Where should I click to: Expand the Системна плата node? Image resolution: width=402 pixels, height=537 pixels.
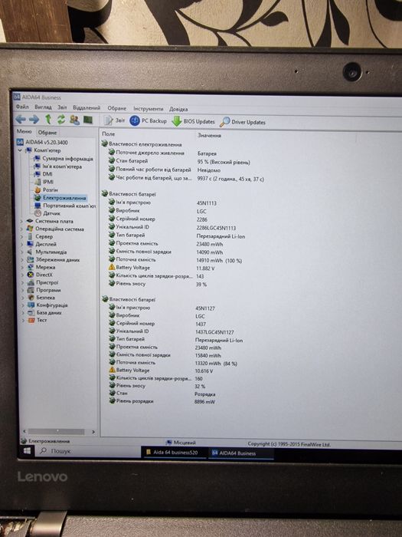click(x=22, y=221)
